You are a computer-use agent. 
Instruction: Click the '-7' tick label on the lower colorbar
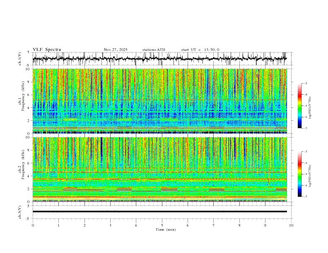pos(306,197)
